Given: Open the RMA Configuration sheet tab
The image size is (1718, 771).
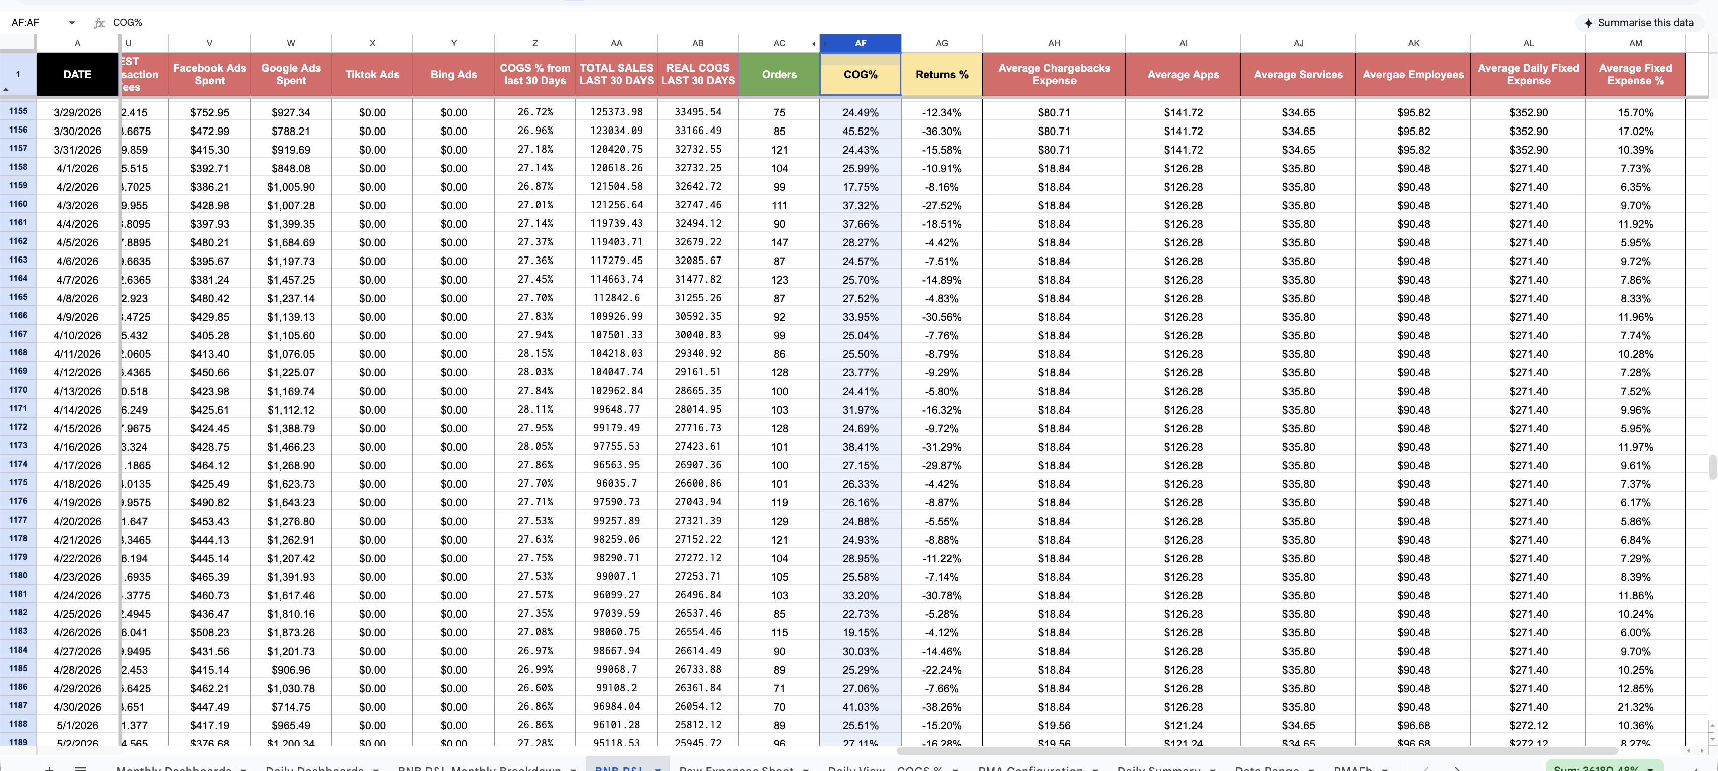Looking at the screenshot, I should coord(1030,768).
